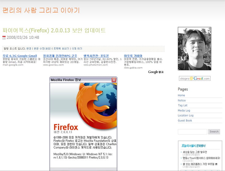Open the 명동u-Tour시범서비스 event link

point(201,158)
